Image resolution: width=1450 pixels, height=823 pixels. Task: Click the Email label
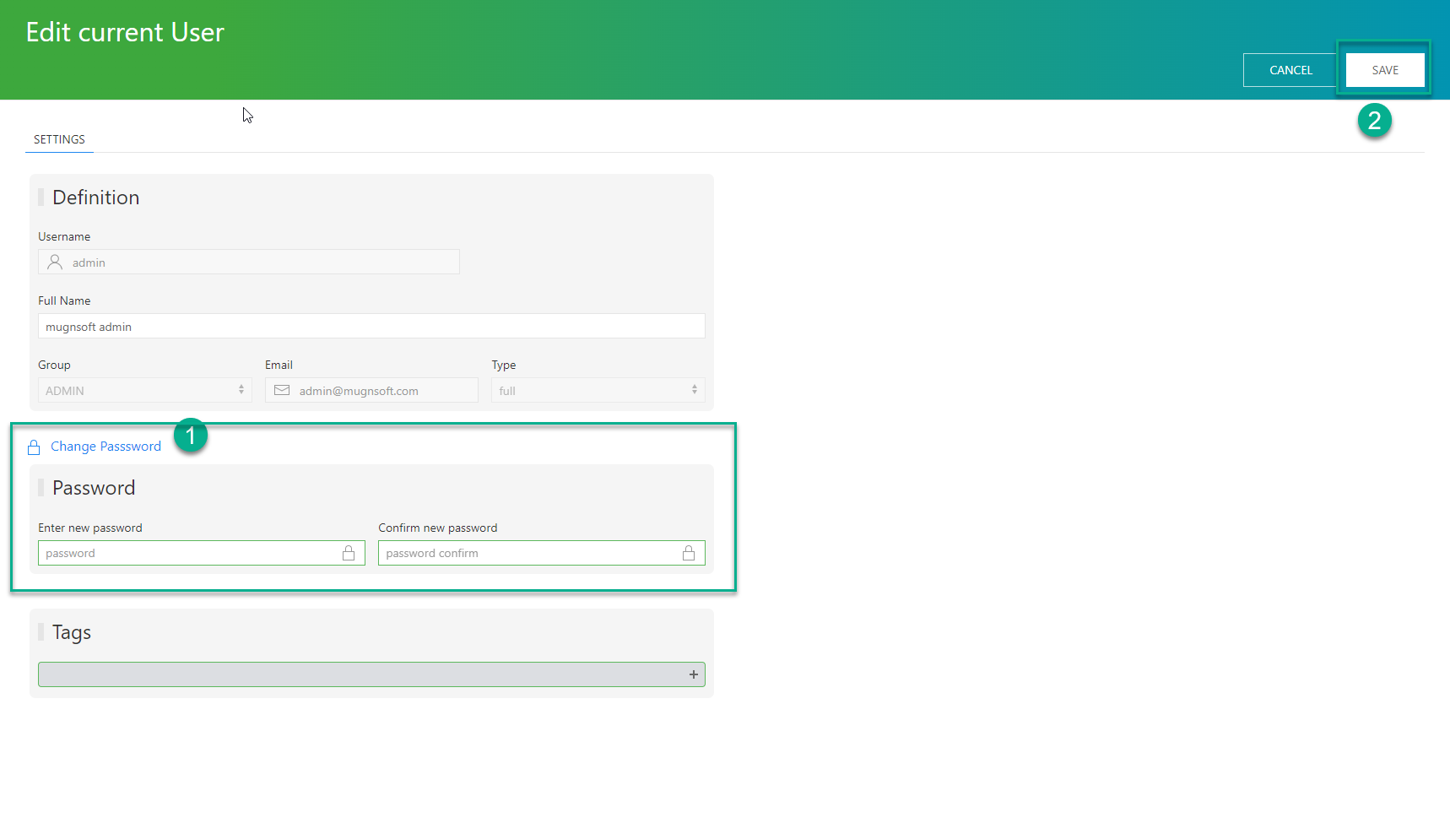[279, 365]
